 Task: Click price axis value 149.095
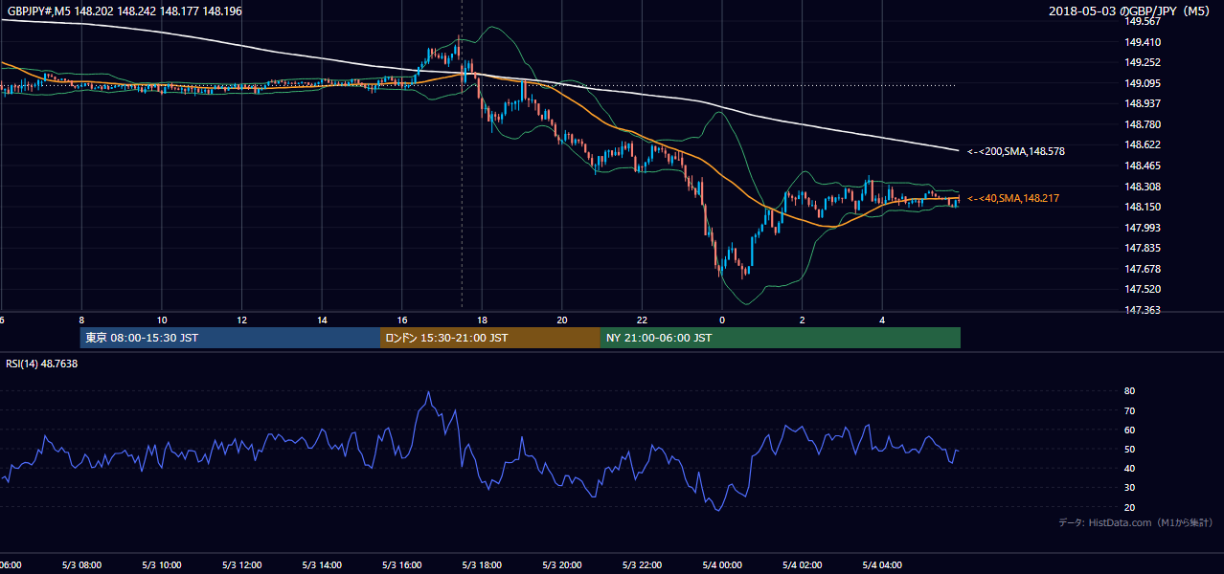click(1143, 83)
